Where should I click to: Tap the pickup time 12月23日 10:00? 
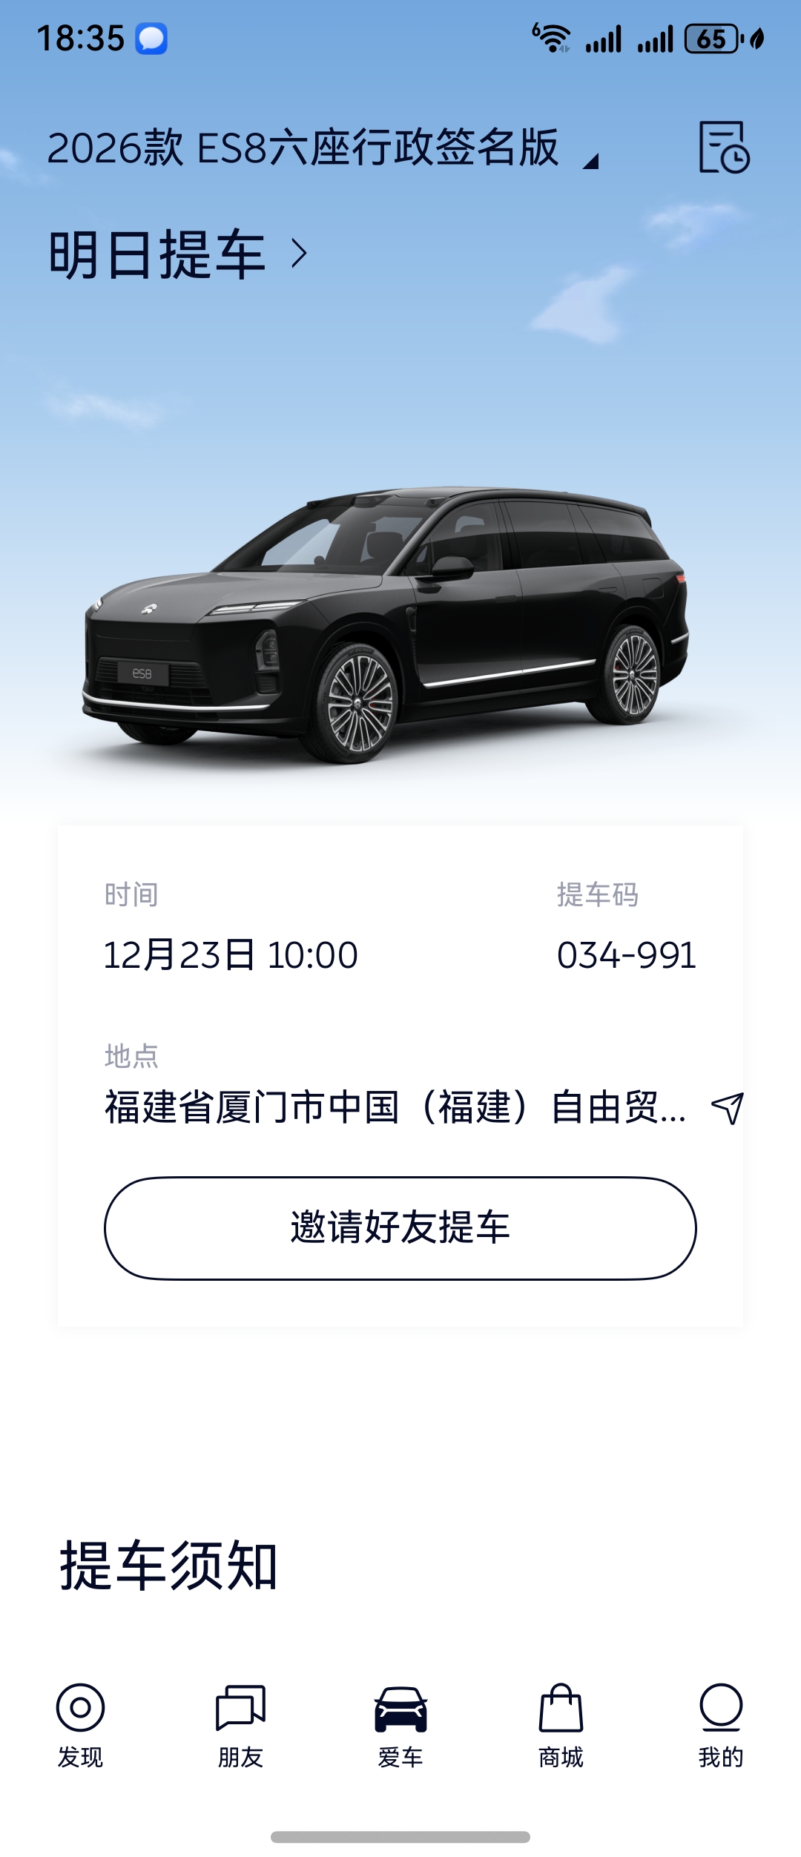tap(231, 955)
